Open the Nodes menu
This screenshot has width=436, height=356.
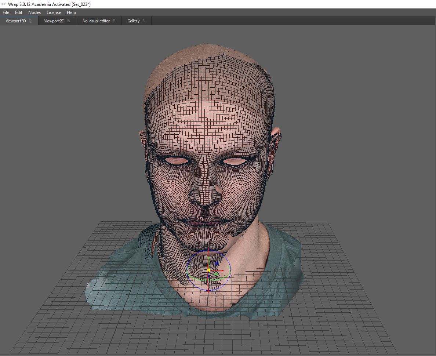34,12
